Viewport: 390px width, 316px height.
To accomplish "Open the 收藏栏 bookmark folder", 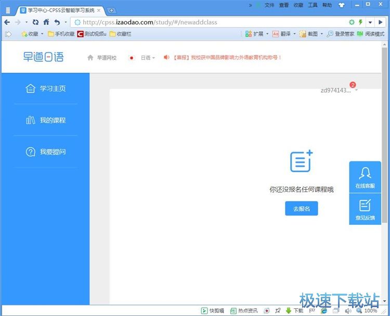I will pyautogui.click(x=121, y=34).
